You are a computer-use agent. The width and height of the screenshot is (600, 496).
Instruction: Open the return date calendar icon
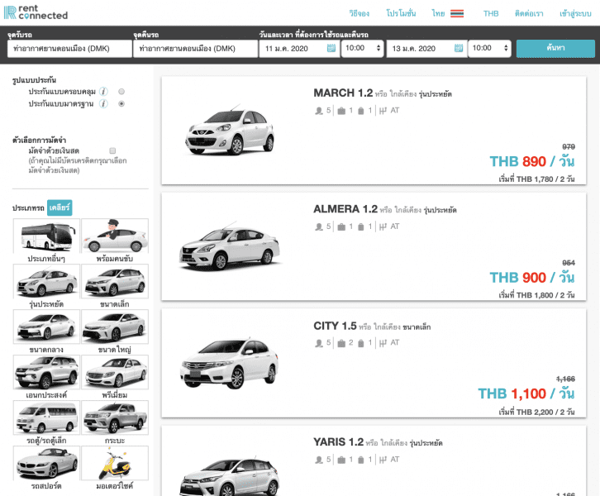pos(459,48)
